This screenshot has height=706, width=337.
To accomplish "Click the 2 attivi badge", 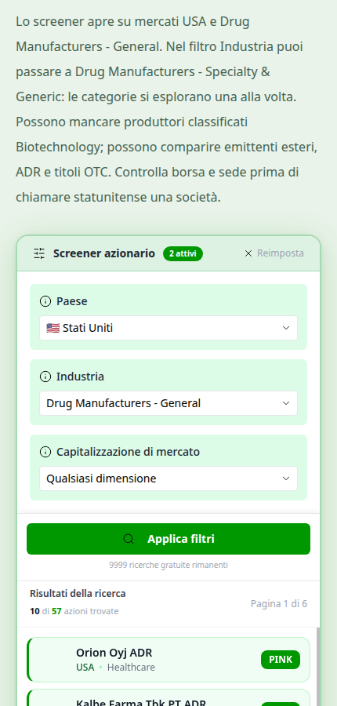I will click(183, 253).
